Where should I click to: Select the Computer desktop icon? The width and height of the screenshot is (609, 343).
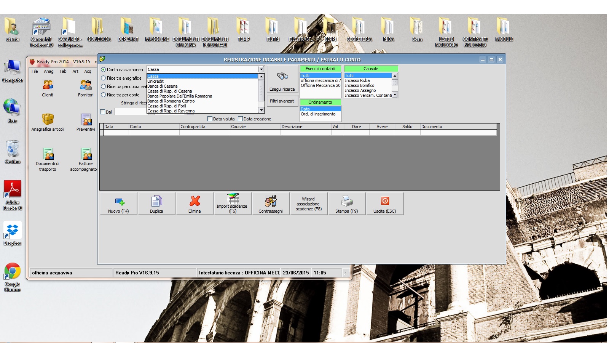(x=13, y=71)
